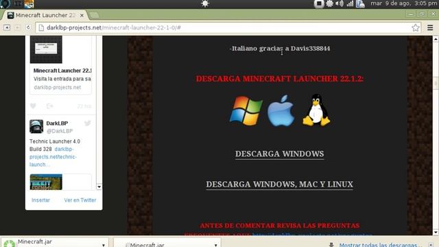Click Twitter widget scroll down arrow
The width and height of the screenshot is (439, 247).
point(99,187)
